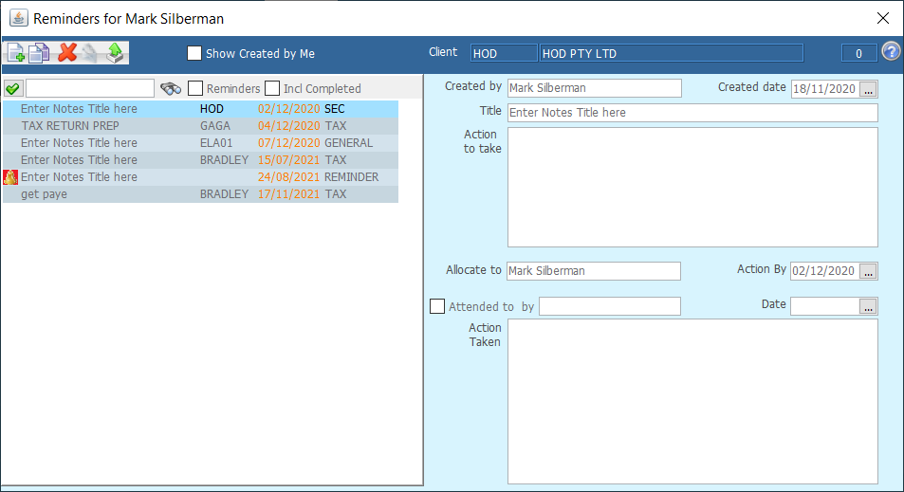Open the attended Date picker button
Viewport: 904px width, 492px height.
click(x=869, y=306)
